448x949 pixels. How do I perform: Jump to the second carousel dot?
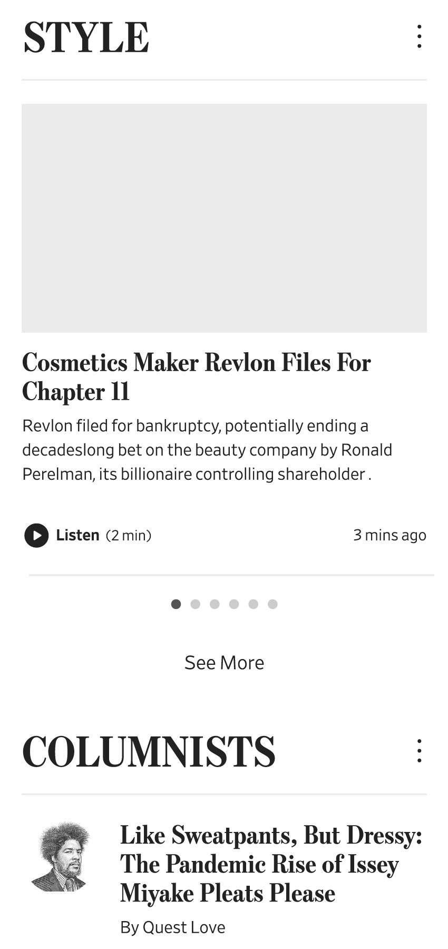[196, 604]
